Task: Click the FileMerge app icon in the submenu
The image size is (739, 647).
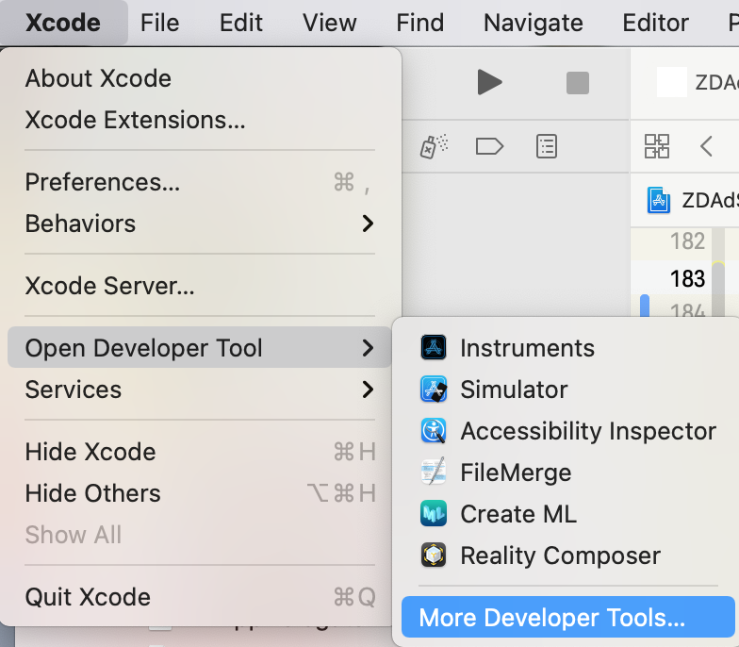Action: pos(434,472)
